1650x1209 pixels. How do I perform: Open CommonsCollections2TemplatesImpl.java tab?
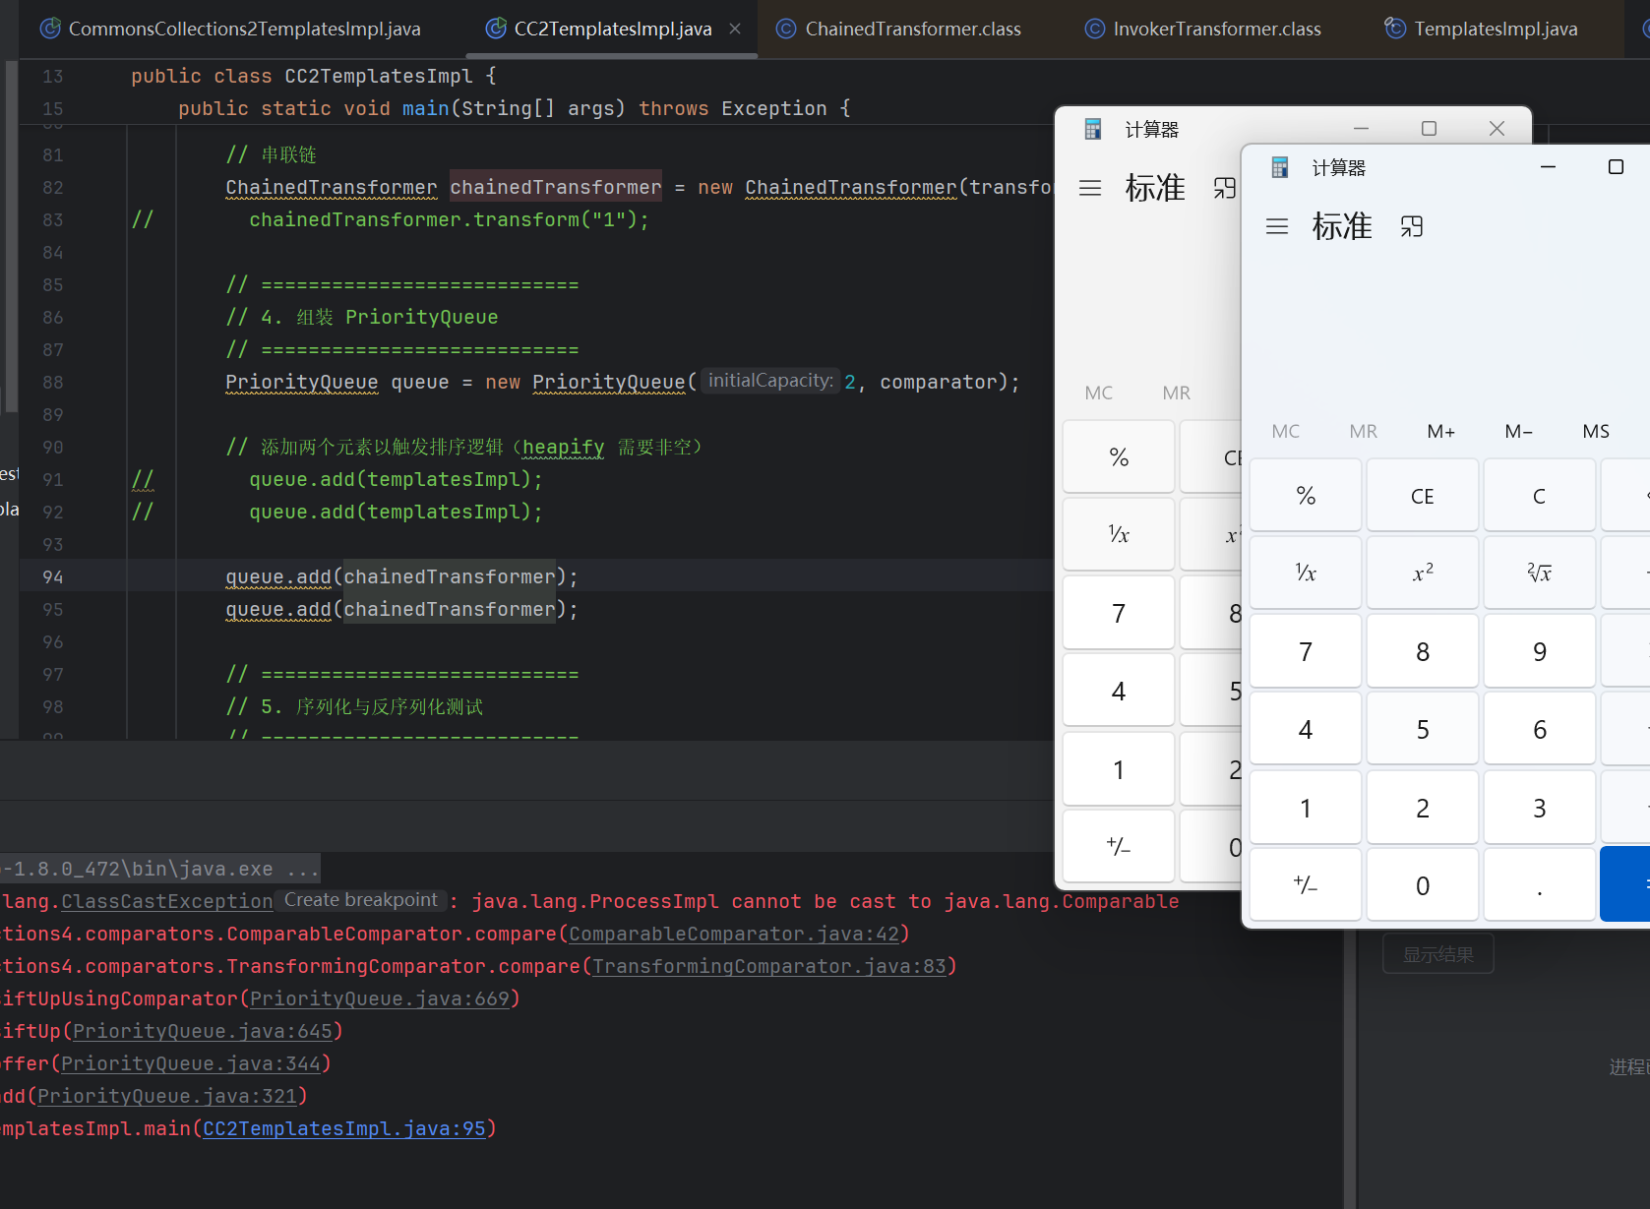[x=243, y=29]
